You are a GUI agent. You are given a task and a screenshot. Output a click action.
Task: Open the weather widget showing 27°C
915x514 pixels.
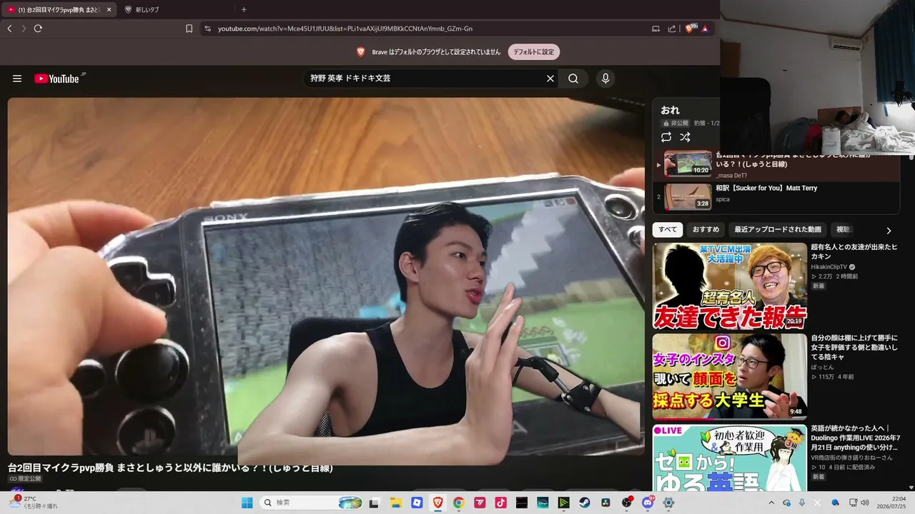[x=34, y=503]
